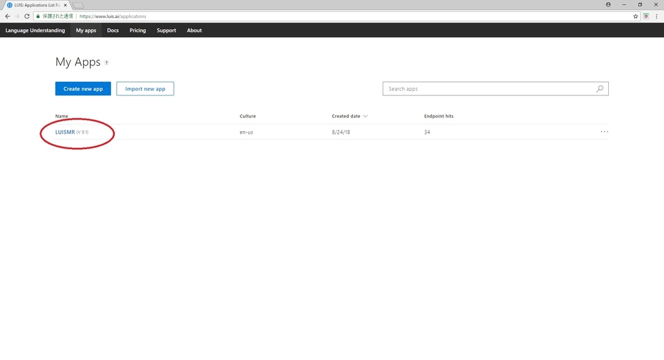This screenshot has height=360, width=664.
Task: Open the browser three-dot menu
Action: click(x=656, y=16)
